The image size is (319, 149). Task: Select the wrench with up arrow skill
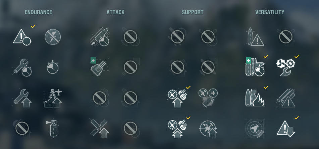coord(22,98)
